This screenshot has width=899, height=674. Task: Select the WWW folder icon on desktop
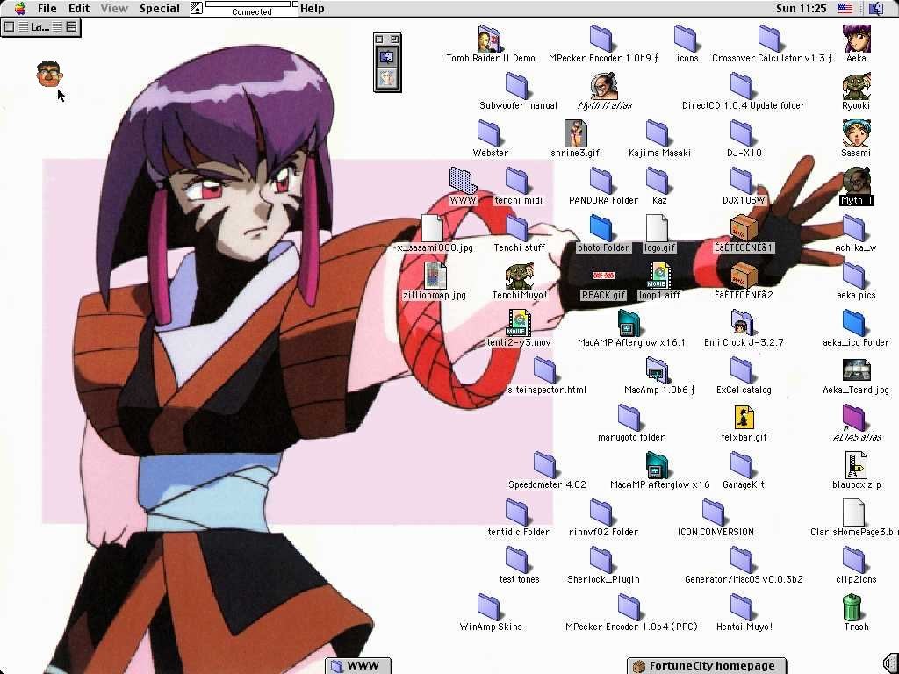click(464, 181)
